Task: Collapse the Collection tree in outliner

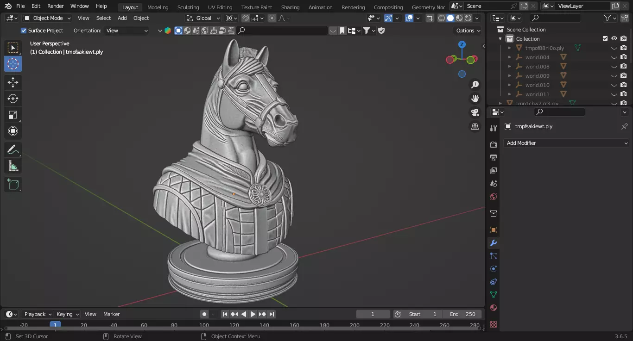Action: coord(500,39)
